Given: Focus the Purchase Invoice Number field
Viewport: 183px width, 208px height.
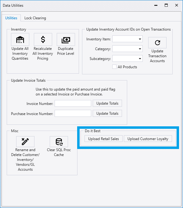Looking at the screenshot, I should (x=73, y=113).
